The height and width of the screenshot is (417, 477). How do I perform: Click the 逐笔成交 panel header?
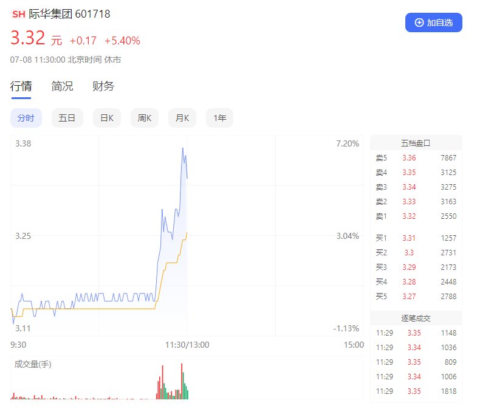click(x=416, y=319)
